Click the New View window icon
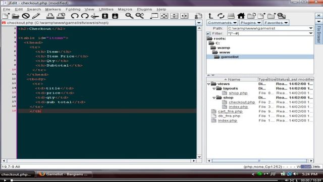This screenshot has height=182, width=323. tap(154, 16)
